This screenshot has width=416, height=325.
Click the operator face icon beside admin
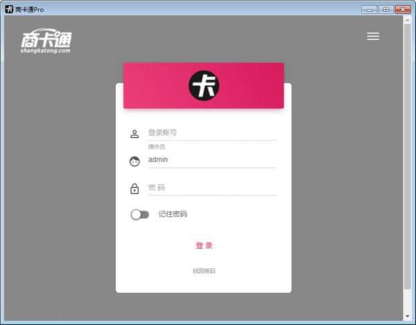click(135, 161)
